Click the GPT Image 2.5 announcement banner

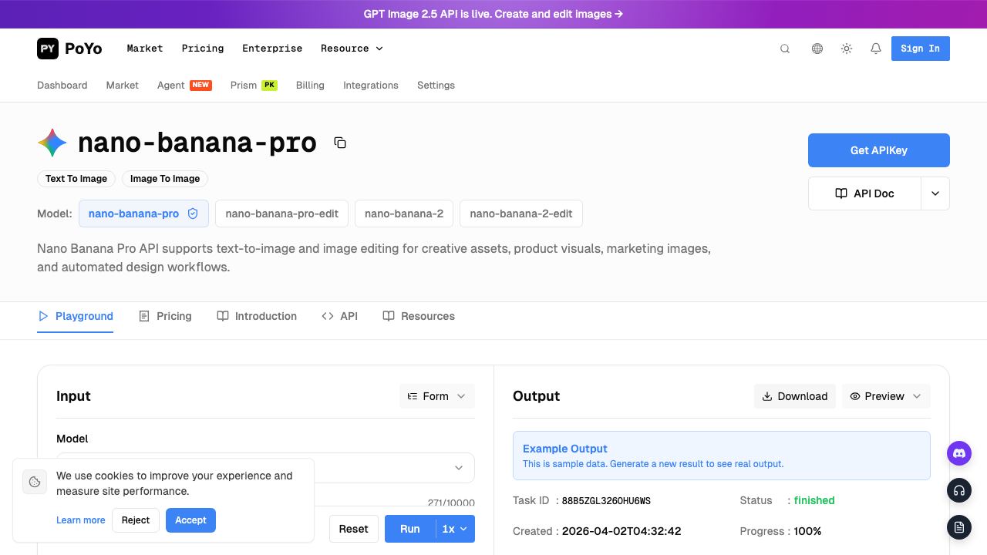point(493,14)
